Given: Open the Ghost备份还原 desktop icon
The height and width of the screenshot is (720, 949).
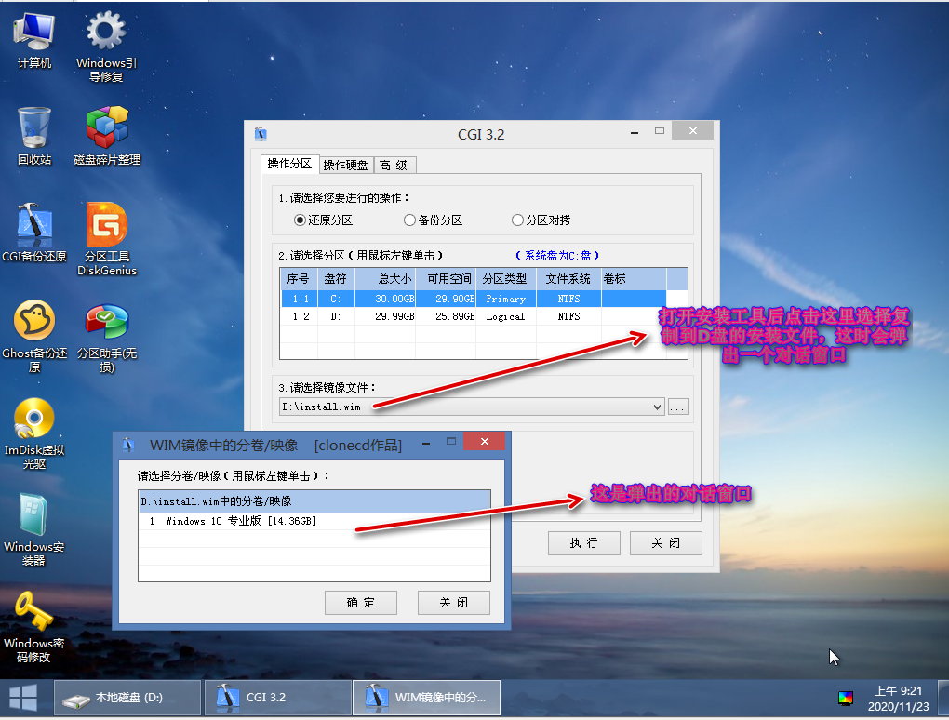Looking at the screenshot, I should point(34,322).
